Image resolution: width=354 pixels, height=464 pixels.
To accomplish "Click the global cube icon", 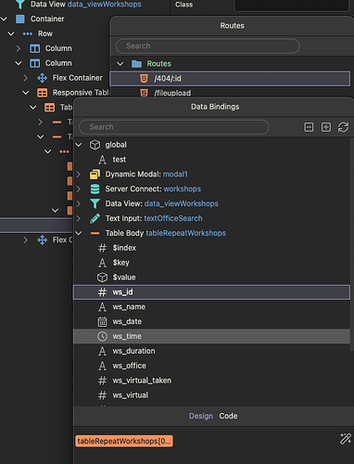I will [95, 145].
